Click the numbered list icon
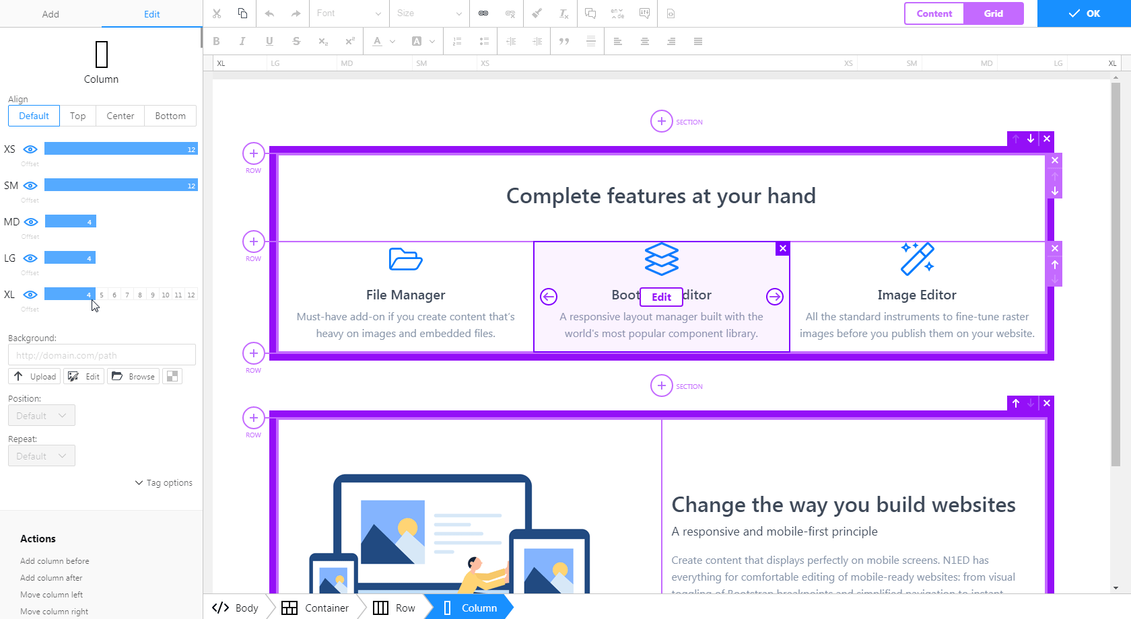Image resolution: width=1131 pixels, height=619 pixels. click(457, 41)
